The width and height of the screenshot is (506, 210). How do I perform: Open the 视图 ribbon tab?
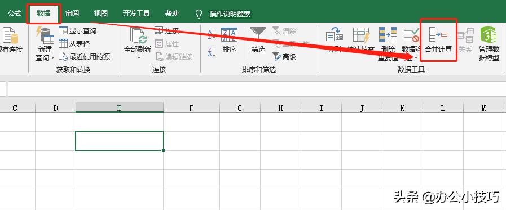click(100, 14)
